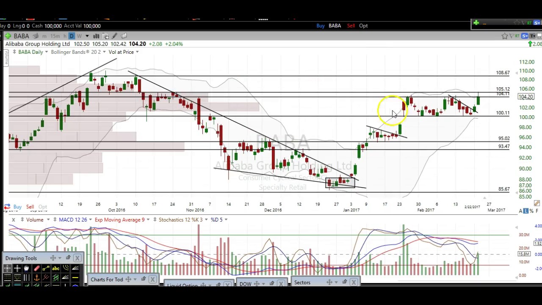Image resolution: width=542 pixels, height=305 pixels.
Task: Toggle the 15m timeframe button
Action: click(x=55, y=36)
